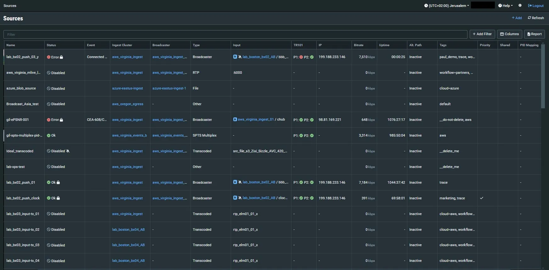Sort by the Bitrate column header

[x=359, y=45]
